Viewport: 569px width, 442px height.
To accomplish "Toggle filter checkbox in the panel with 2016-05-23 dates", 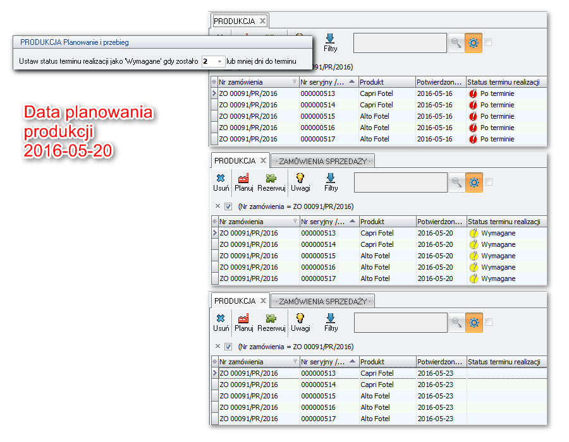I will [228, 347].
